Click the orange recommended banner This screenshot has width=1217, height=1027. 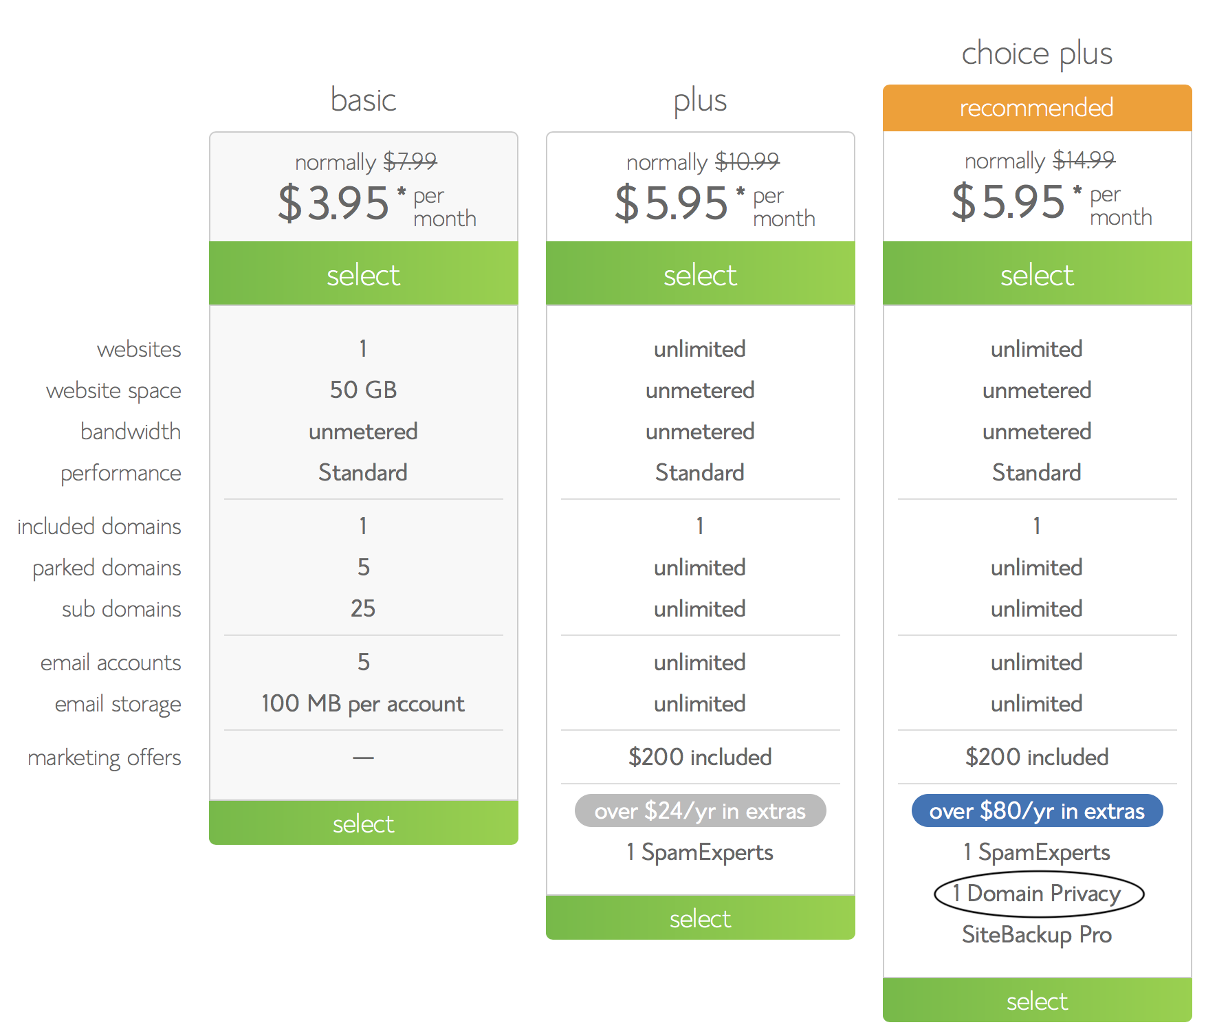(x=1037, y=108)
